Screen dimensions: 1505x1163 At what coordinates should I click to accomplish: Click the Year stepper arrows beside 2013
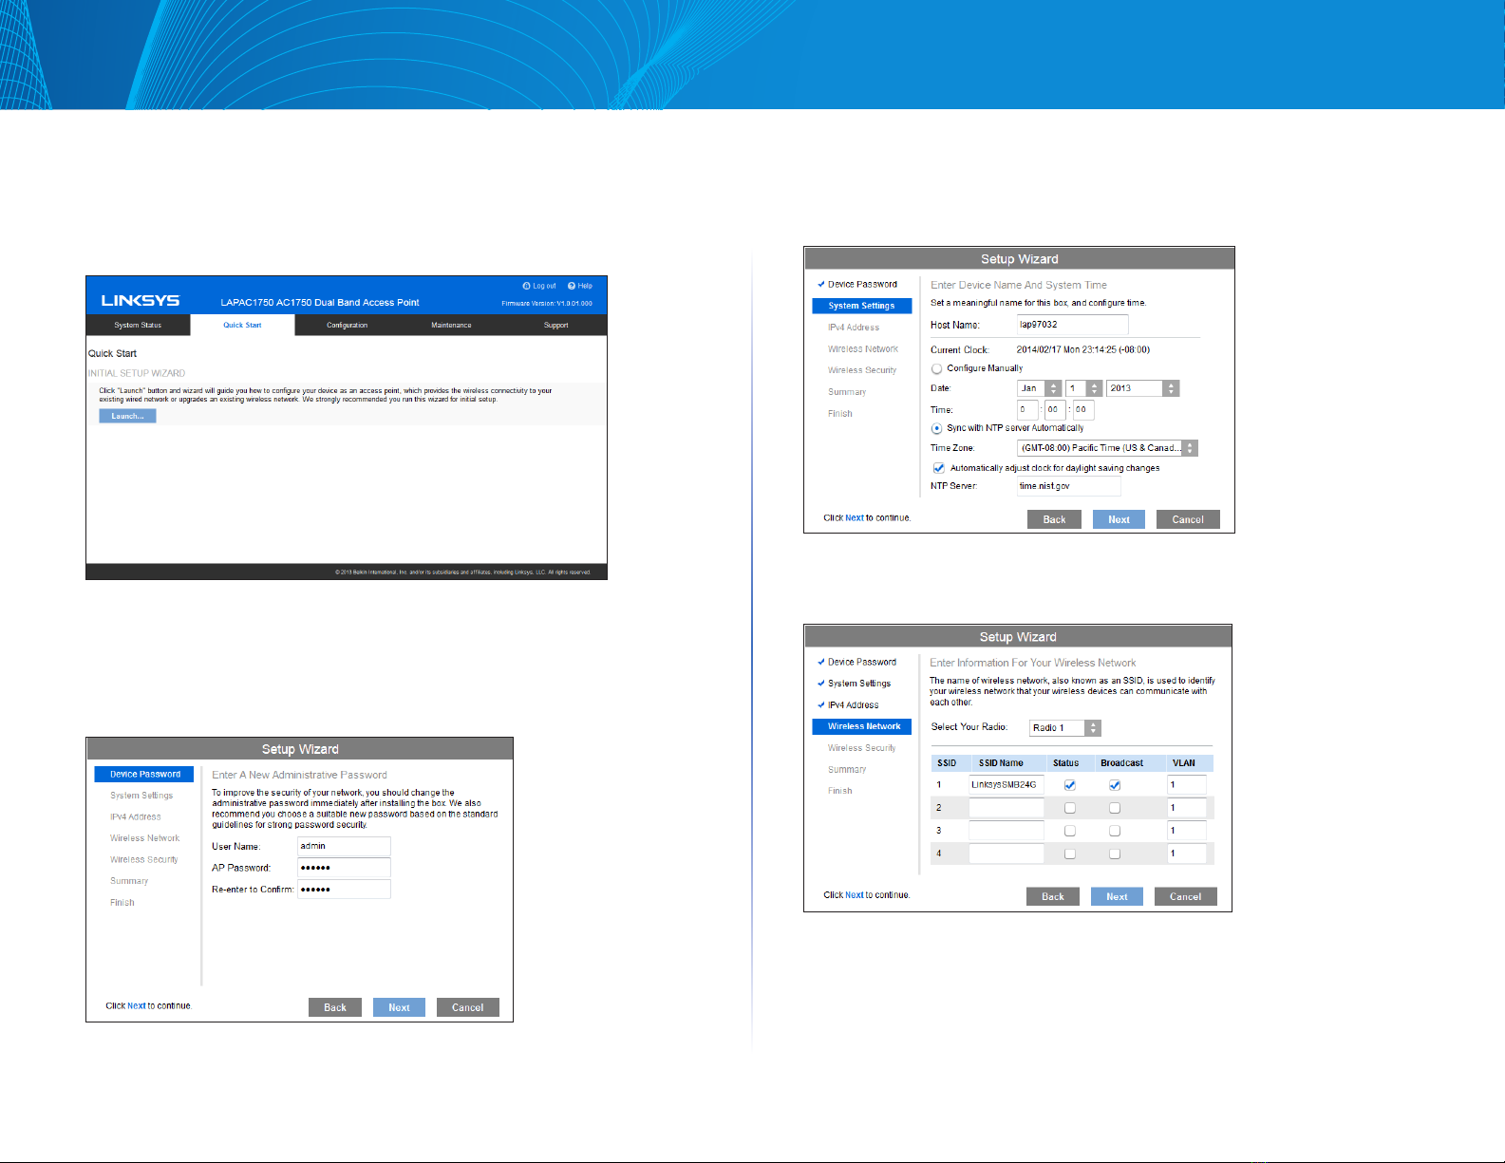tap(1171, 388)
